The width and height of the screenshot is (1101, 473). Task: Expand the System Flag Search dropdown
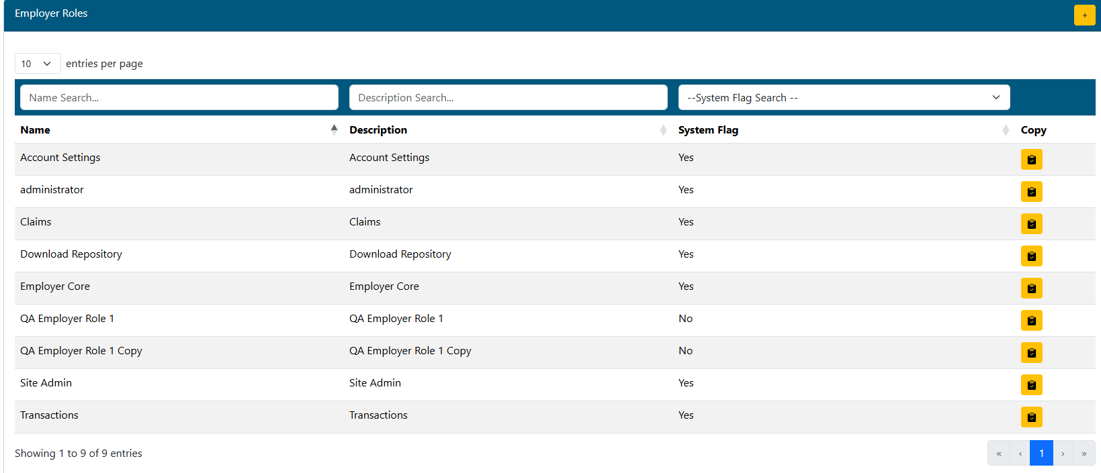844,98
